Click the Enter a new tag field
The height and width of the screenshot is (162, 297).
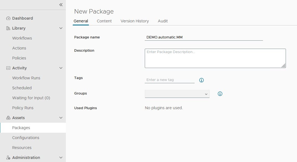click(x=169, y=80)
